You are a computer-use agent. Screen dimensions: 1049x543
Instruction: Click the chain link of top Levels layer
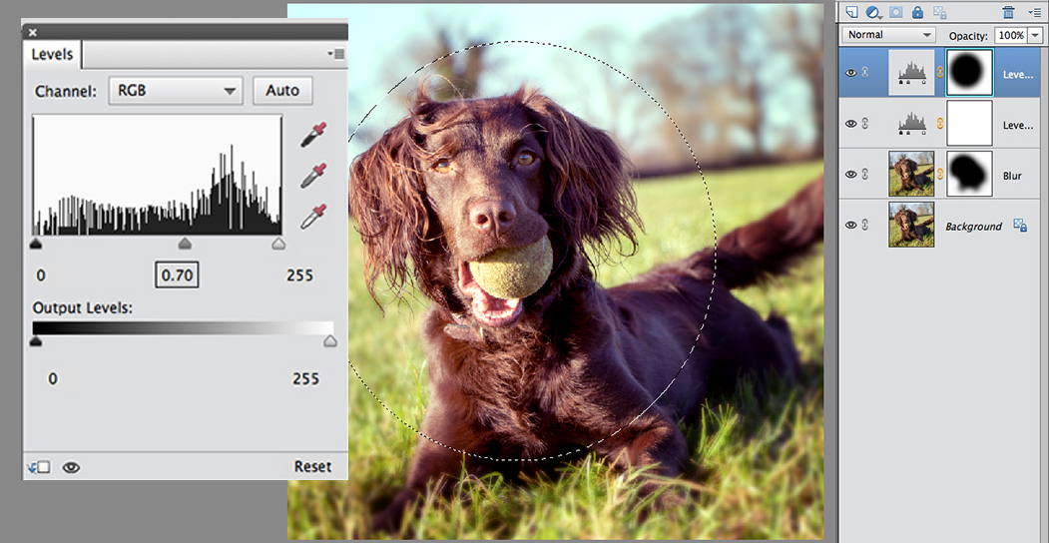(x=940, y=72)
